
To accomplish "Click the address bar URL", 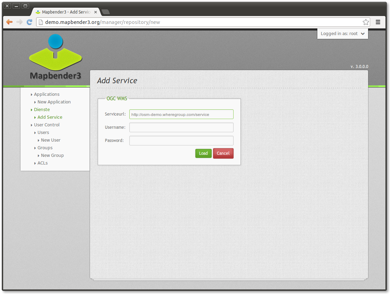I will click(x=103, y=22).
